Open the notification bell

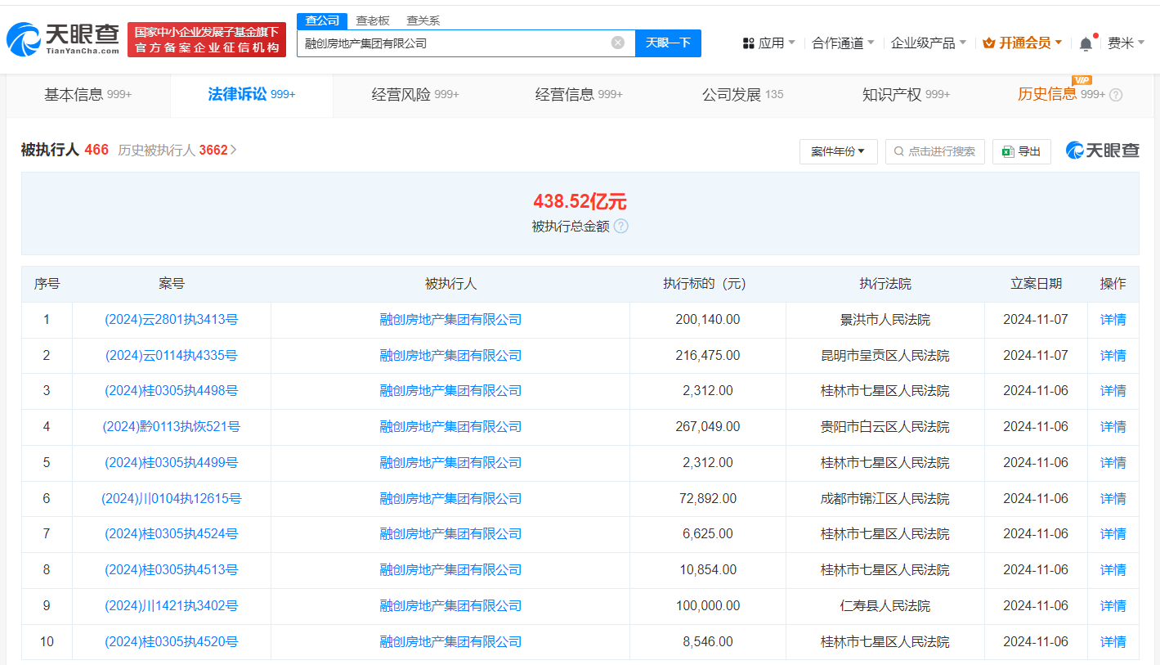(1086, 43)
